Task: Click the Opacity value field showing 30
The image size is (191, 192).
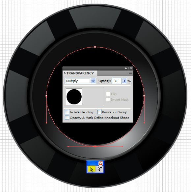Action: point(117,81)
